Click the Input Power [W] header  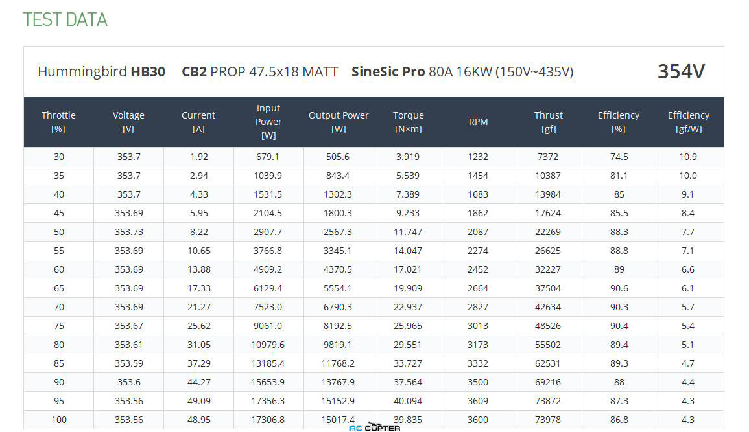268,122
